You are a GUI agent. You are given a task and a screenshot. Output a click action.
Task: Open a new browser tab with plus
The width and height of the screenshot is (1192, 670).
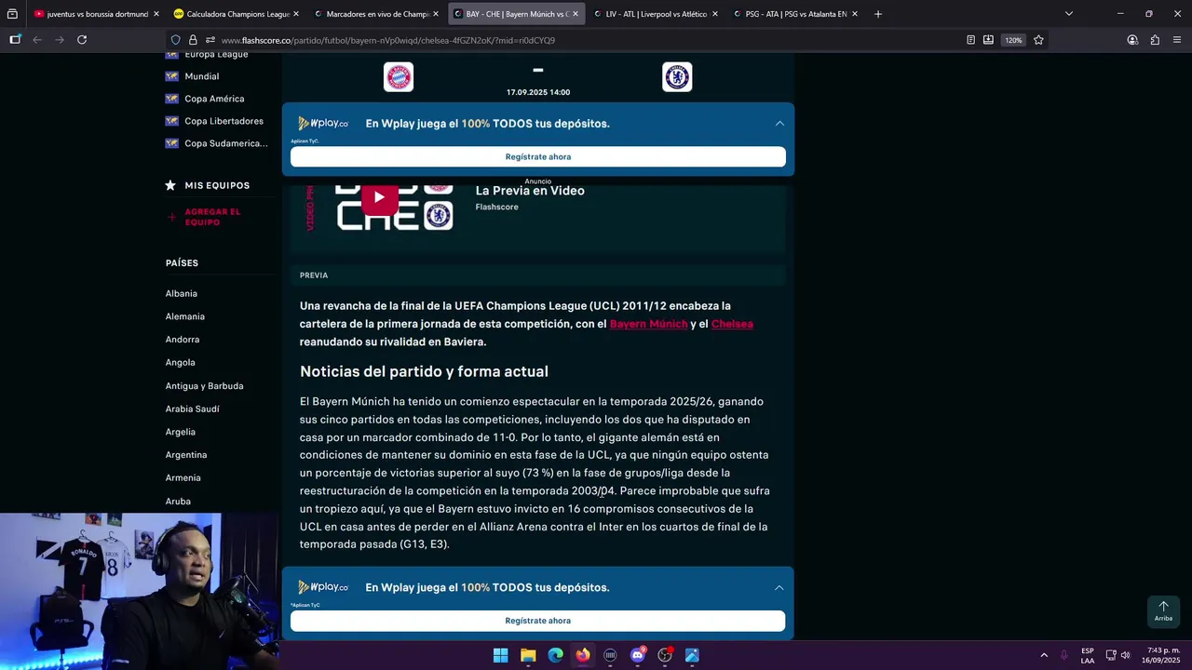click(878, 14)
